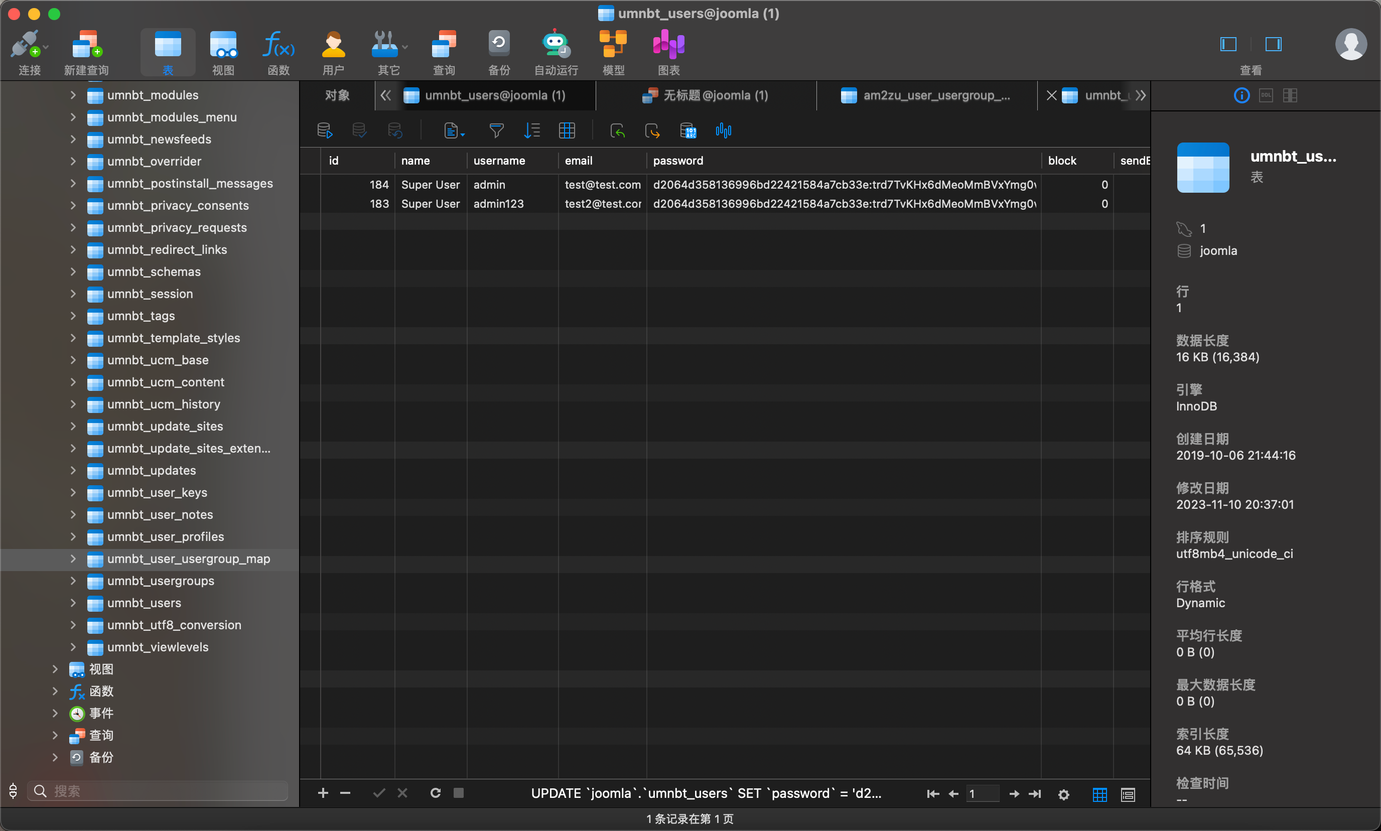Expand the 视图 views tree group
Image resolution: width=1381 pixels, height=831 pixels.
pos(55,668)
